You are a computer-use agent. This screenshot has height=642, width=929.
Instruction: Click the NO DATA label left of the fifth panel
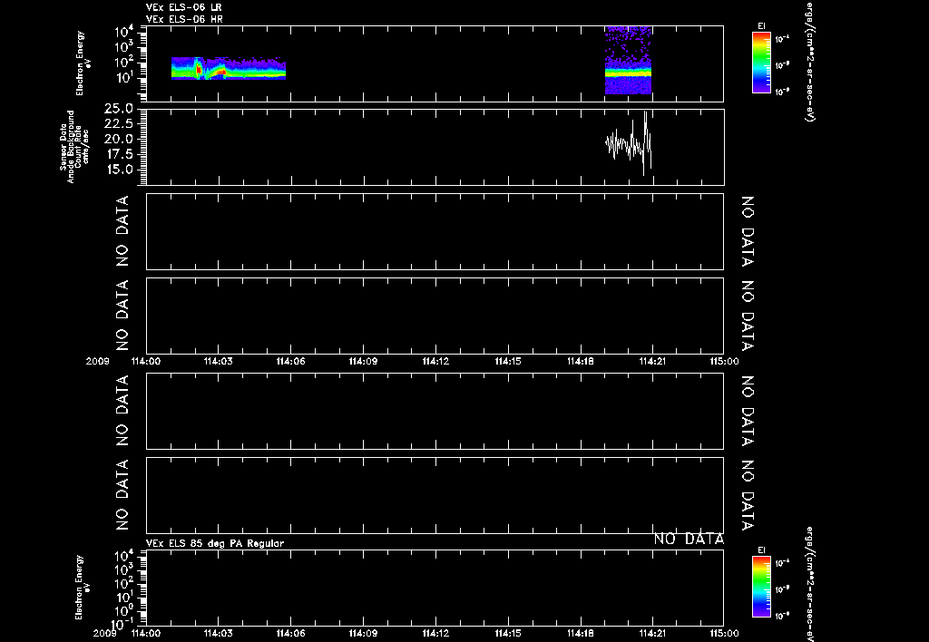[x=122, y=411]
